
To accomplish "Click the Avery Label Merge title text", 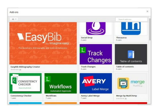I will (90, 96).
